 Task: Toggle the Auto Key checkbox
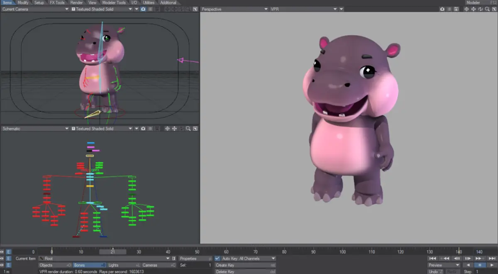[x=217, y=258]
